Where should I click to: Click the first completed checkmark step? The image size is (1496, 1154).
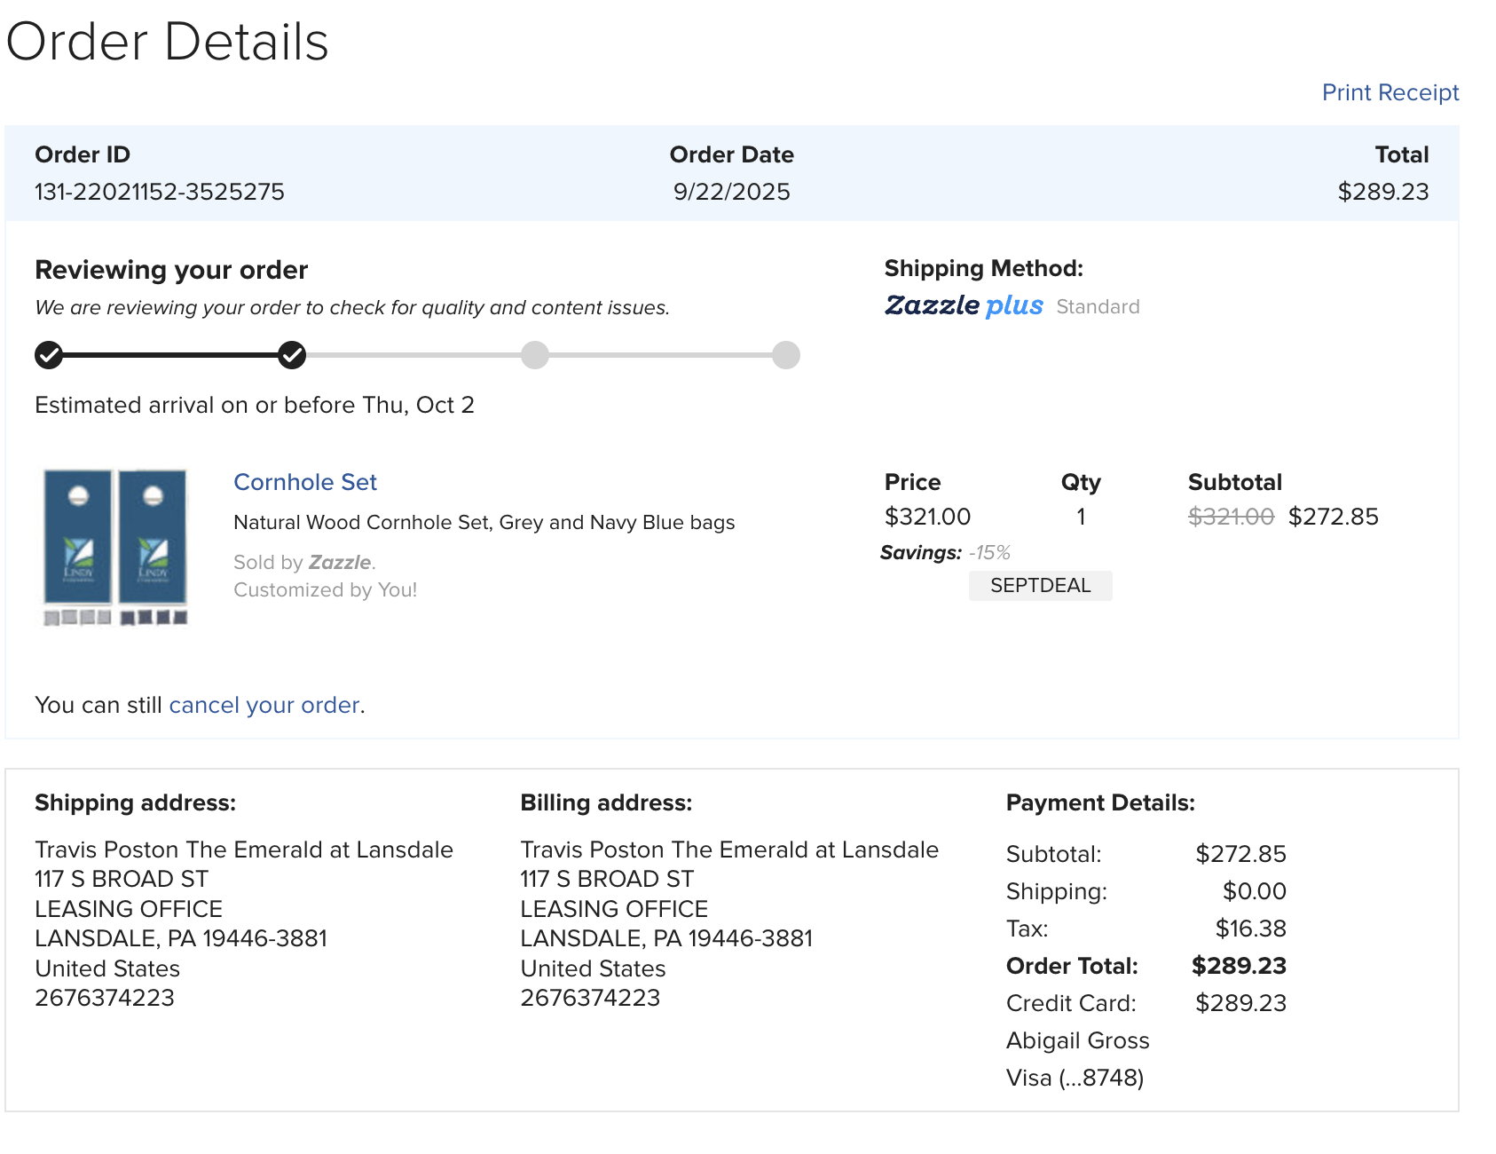tap(49, 355)
